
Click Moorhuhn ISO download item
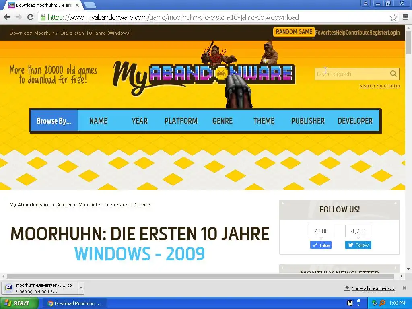(40, 288)
